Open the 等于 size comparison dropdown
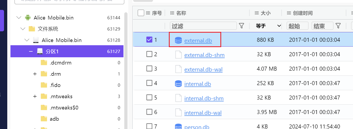Screen dimensions: 353x129 pos(268,26)
